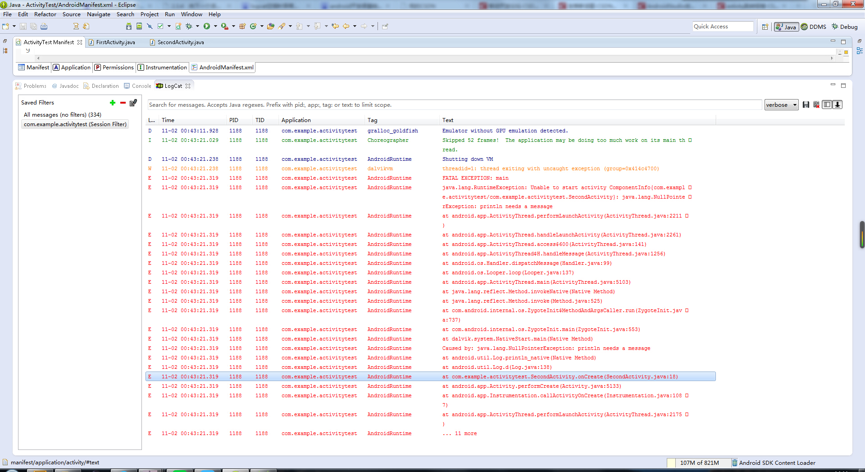This screenshot has width=865, height=472.
Task: Click the New Java Package icon
Action: coord(242,27)
